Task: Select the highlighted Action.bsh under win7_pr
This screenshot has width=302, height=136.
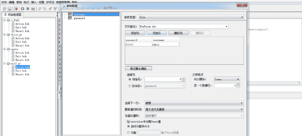Action: point(22,67)
